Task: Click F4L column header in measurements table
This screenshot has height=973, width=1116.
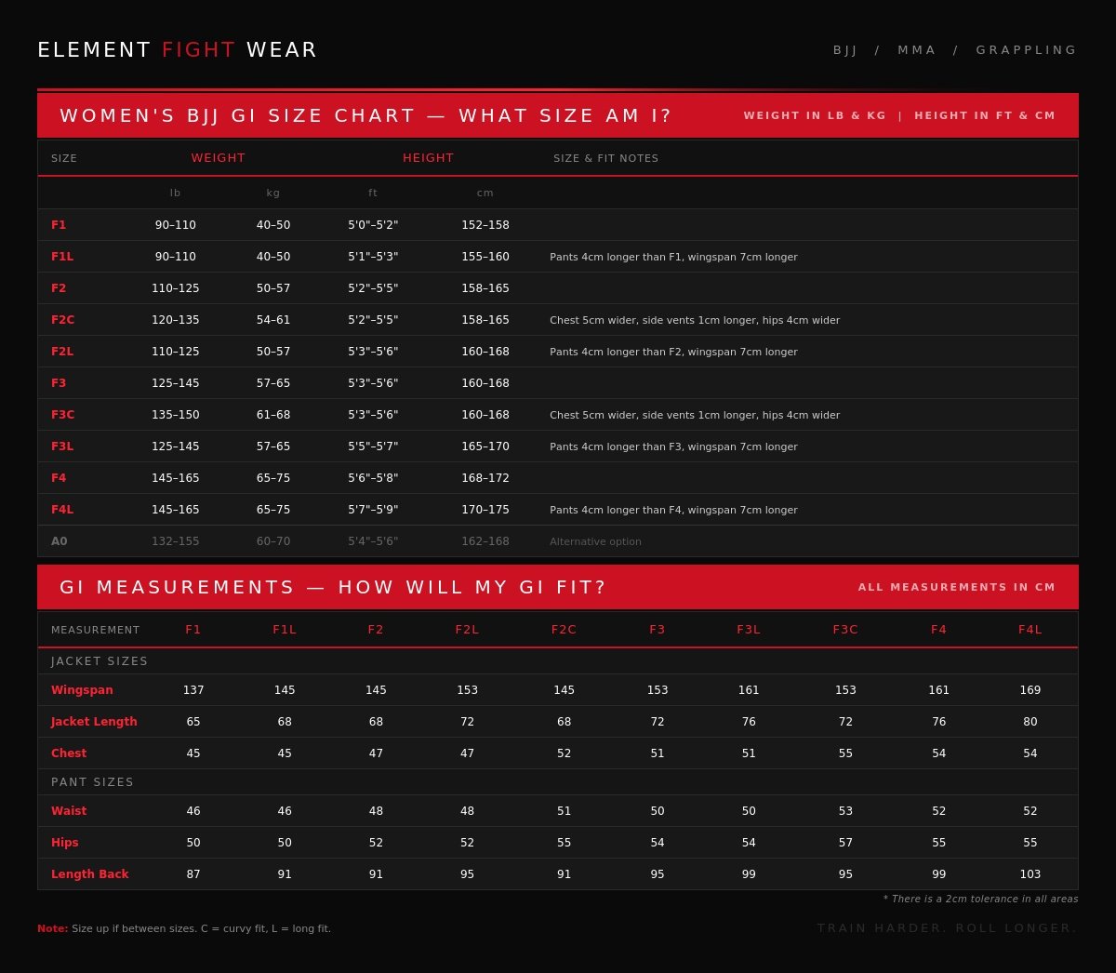Action: click(1030, 630)
